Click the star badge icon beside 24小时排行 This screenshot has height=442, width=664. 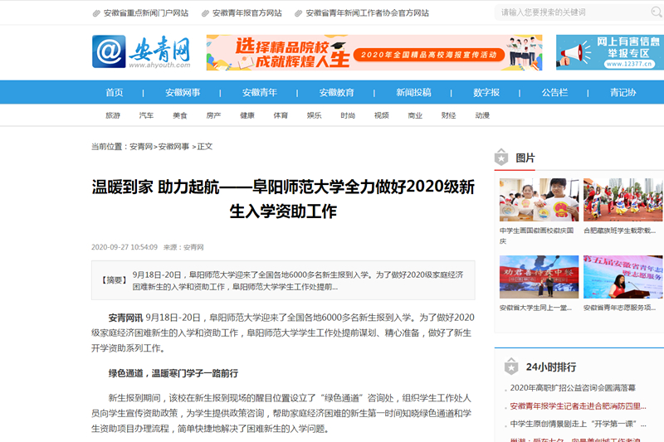point(511,367)
